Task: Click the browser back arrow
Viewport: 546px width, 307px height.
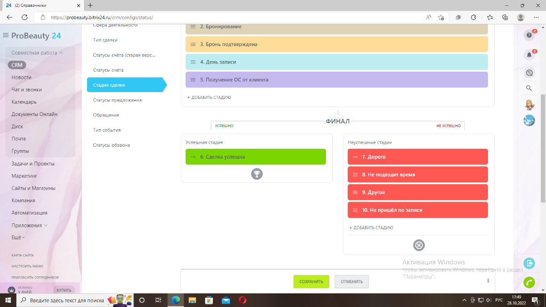Action: [9, 17]
